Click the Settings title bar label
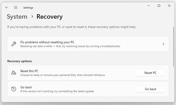 tap(28, 8)
